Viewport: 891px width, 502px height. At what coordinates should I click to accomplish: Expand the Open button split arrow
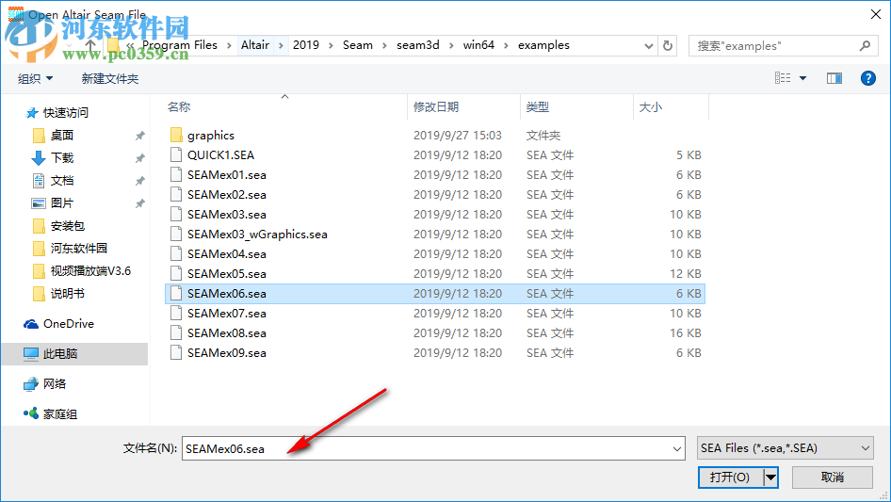(x=770, y=477)
